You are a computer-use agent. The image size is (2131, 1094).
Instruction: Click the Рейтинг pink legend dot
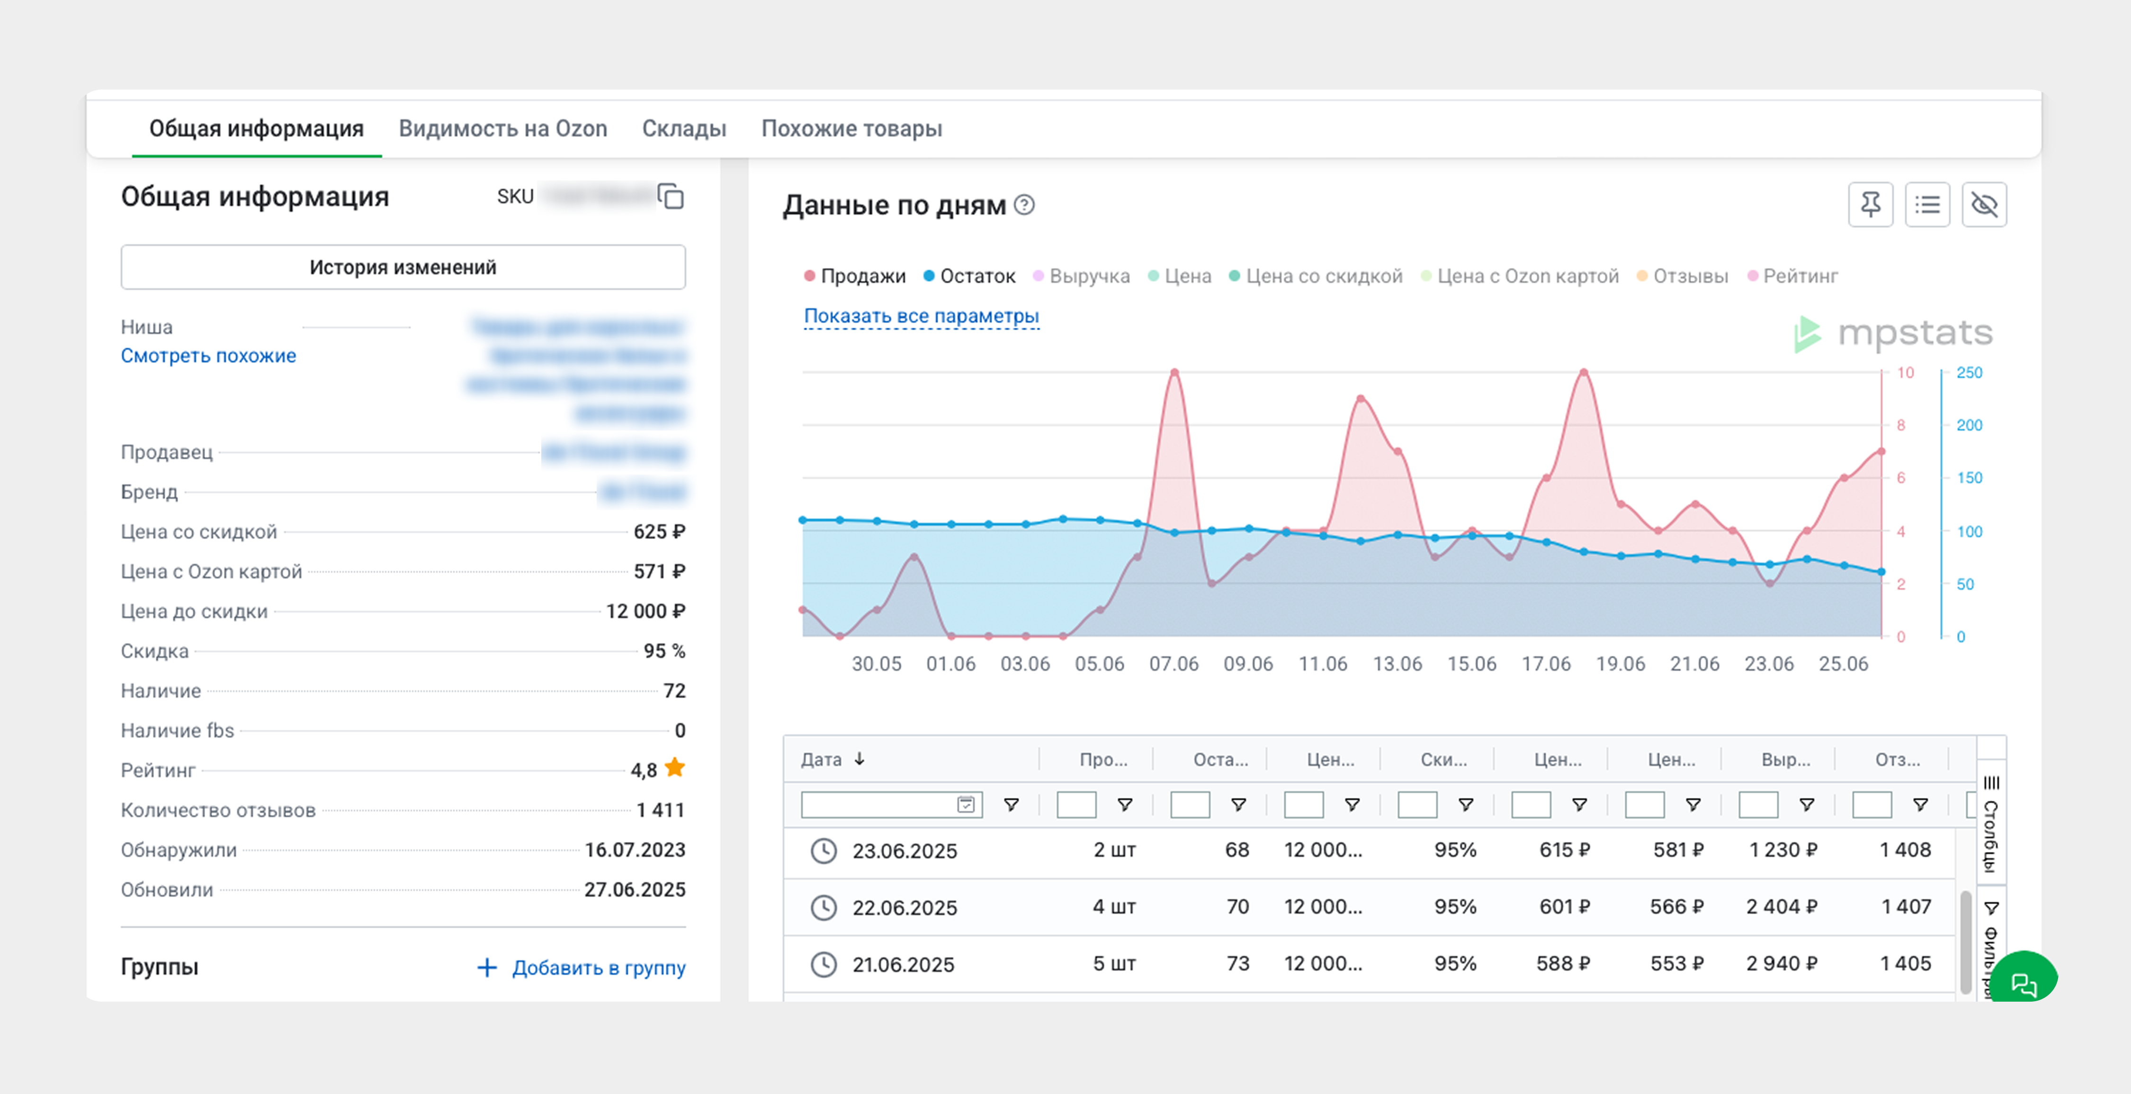(1752, 277)
